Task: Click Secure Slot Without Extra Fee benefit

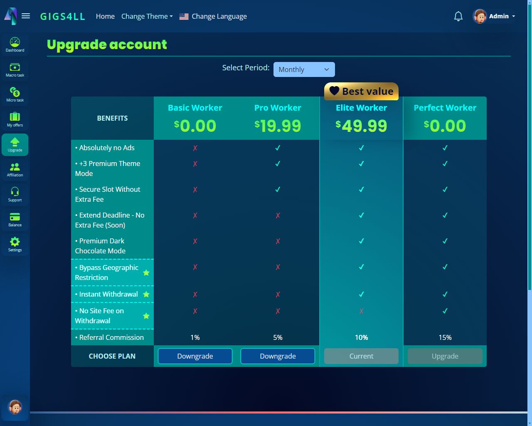Action: point(108,194)
